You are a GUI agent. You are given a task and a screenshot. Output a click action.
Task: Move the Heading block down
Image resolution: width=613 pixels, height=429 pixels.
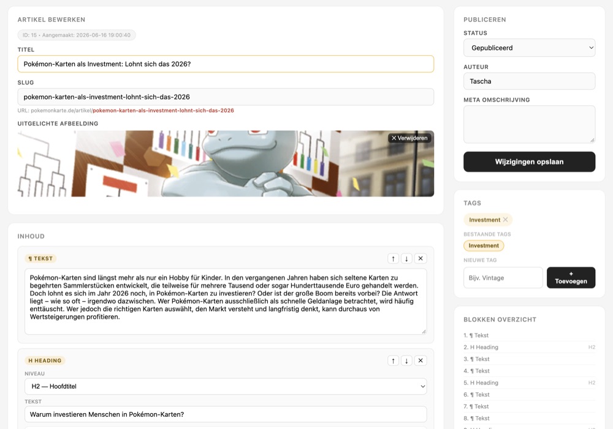[x=406, y=360]
